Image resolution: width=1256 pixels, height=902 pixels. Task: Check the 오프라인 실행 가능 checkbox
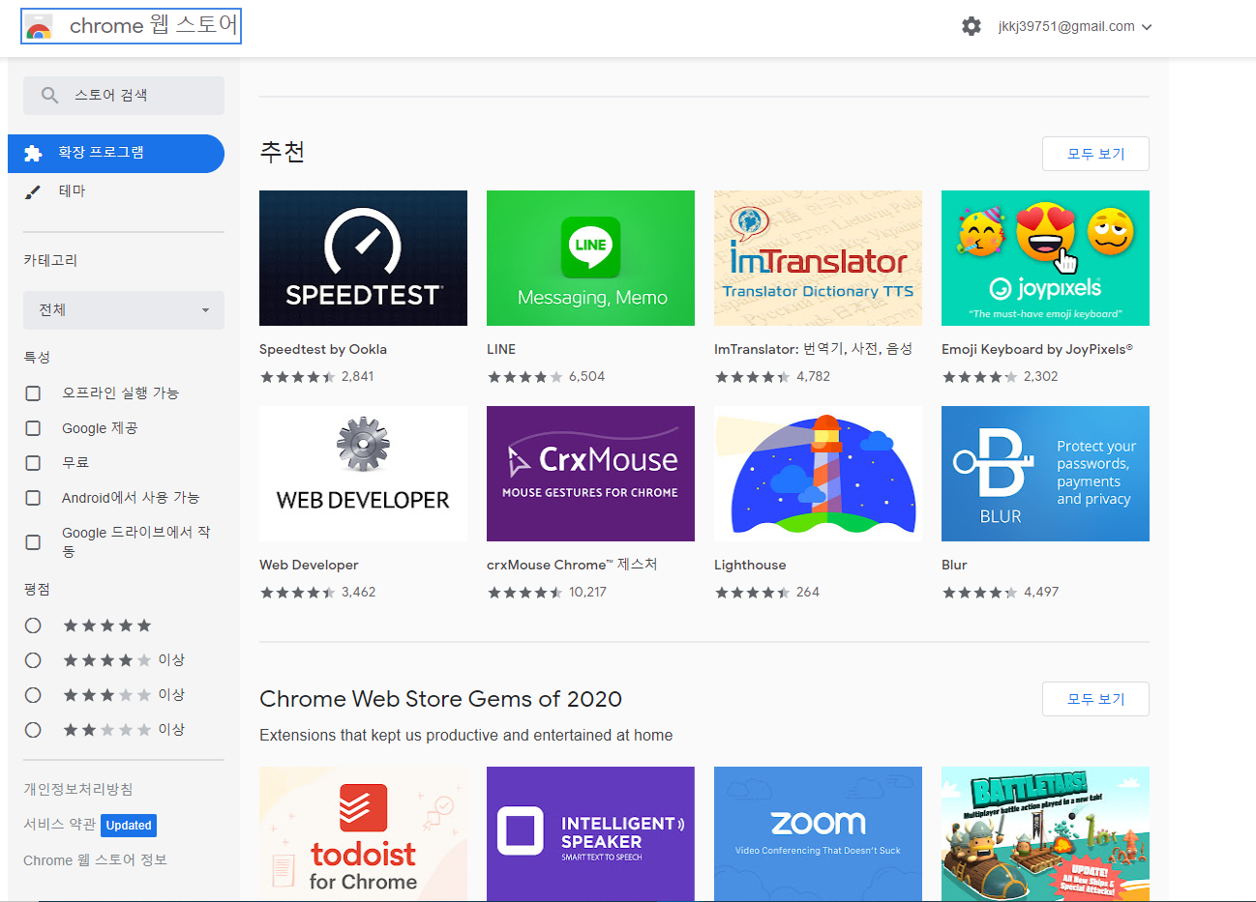click(x=33, y=393)
